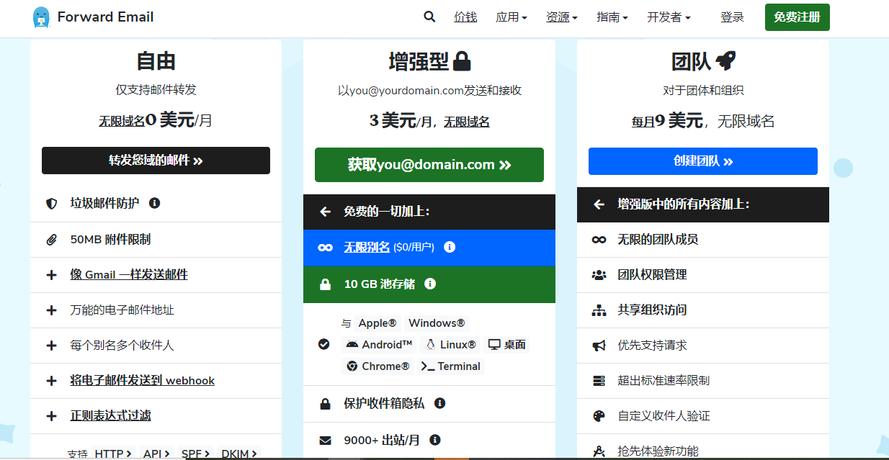This screenshot has height=460, width=889.
Task: Expand the 正则表达式过滤 row
Action: click(x=156, y=416)
